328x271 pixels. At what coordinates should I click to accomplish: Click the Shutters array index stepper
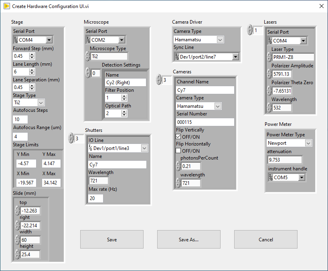(71, 138)
